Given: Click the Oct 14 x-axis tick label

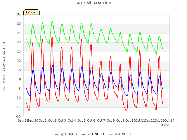Looking at the screenshot, I should click(x=169, y=120).
